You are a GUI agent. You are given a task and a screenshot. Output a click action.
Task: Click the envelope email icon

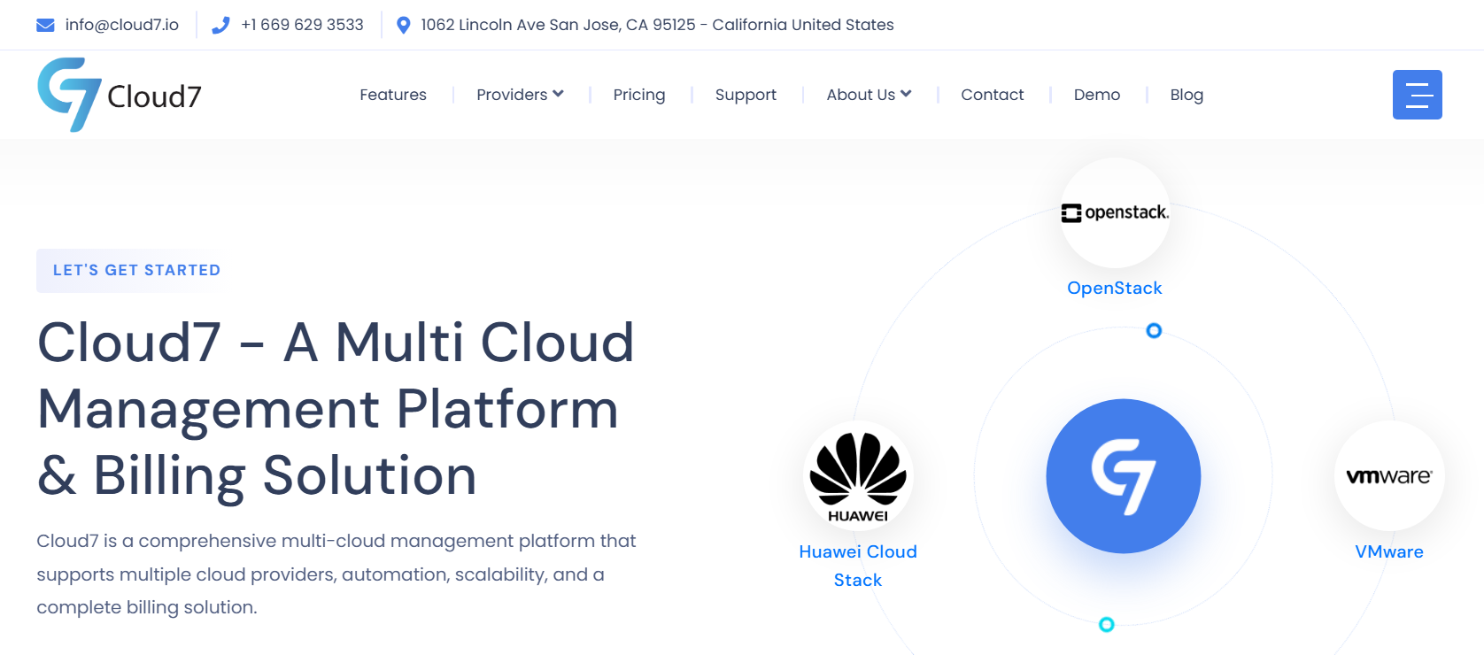pyautogui.click(x=45, y=26)
